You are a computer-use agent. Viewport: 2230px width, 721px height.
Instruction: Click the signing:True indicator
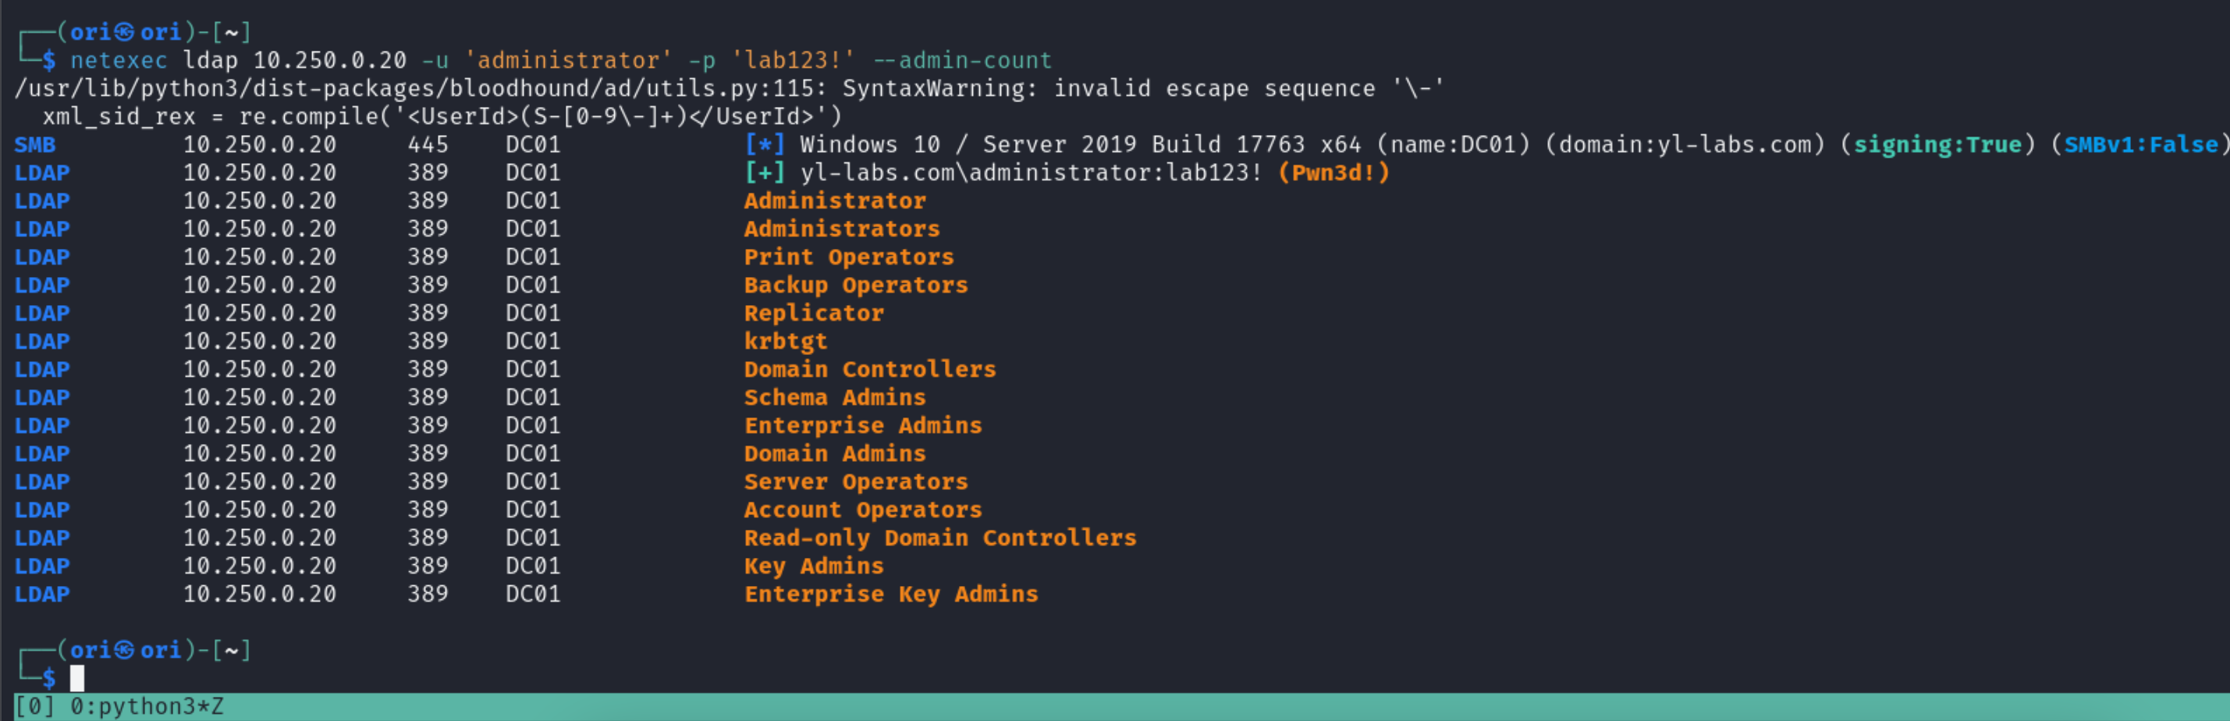(1937, 144)
